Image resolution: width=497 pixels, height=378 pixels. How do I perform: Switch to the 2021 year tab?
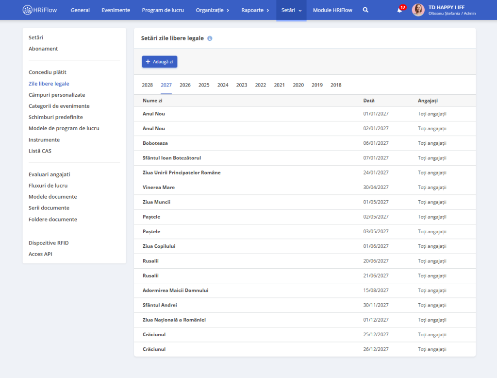click(279, 85)
